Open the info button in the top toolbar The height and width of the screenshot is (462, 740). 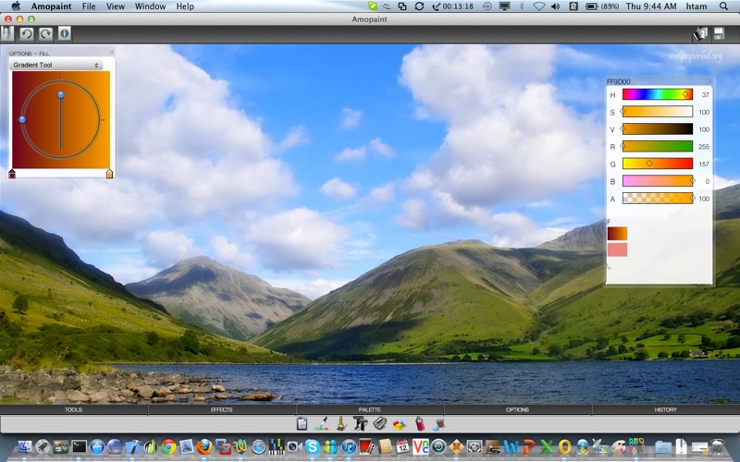[65, 33]
